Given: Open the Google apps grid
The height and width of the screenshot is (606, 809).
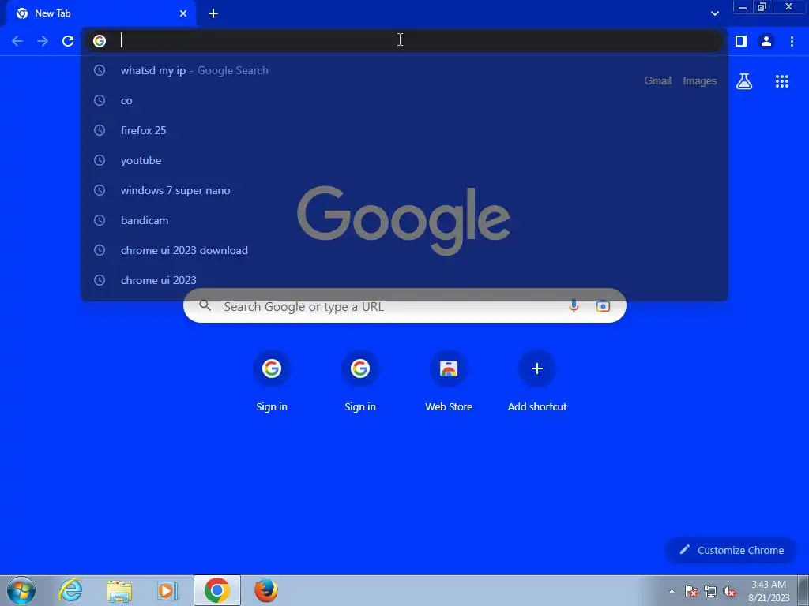Looking at the screenshot, I should point(782,81).
